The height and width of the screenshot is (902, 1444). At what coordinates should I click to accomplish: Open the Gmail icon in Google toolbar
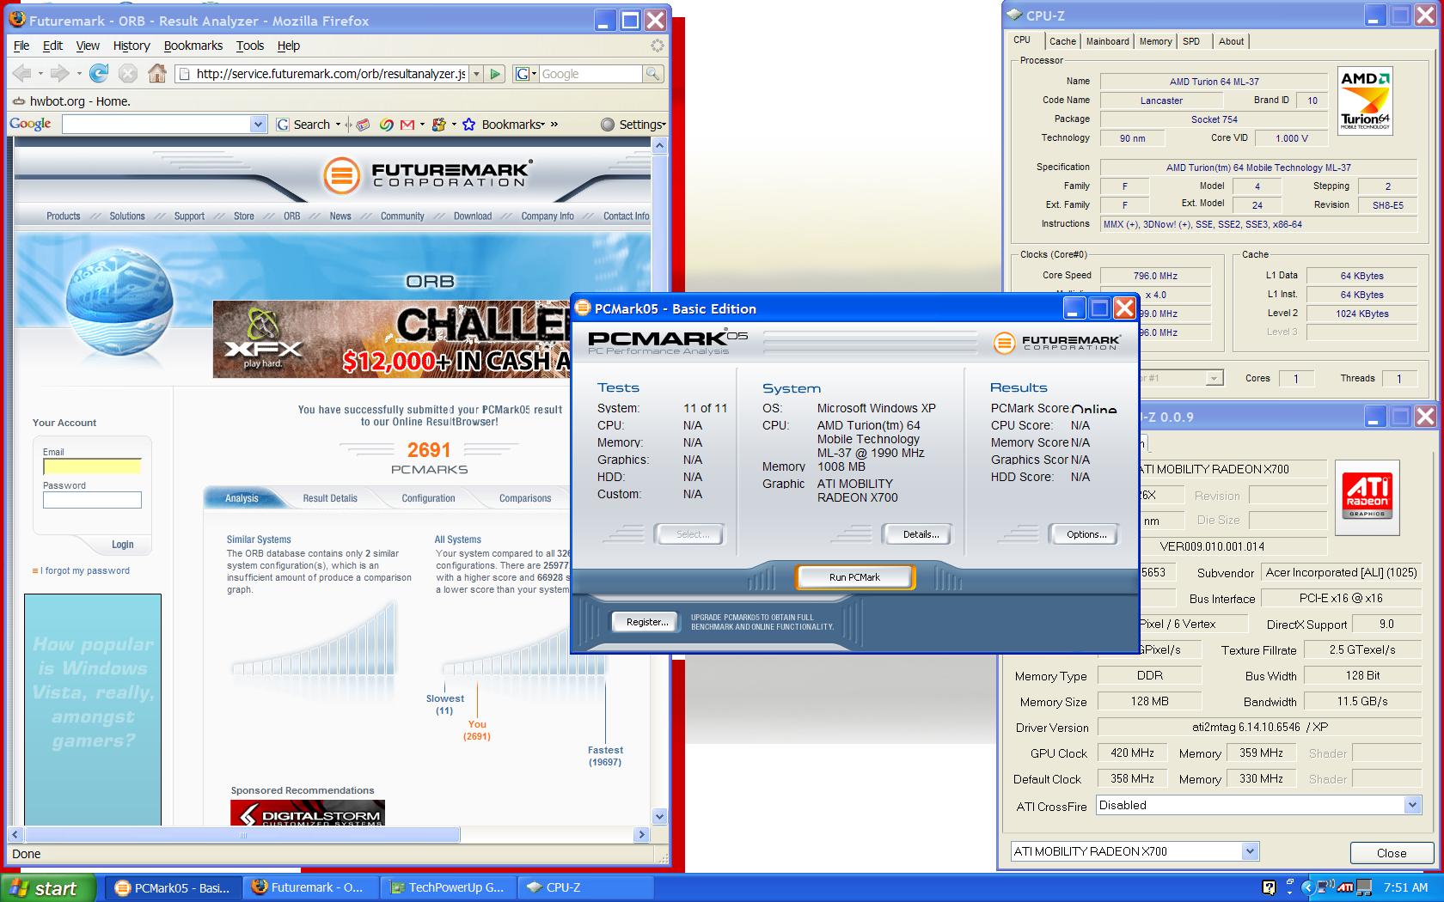coord(407,125)
